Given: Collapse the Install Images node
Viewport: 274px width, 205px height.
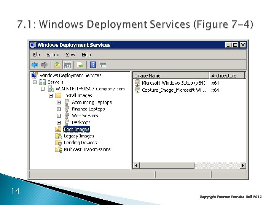Looking at the screenshot, I should (x=51, y=96).
